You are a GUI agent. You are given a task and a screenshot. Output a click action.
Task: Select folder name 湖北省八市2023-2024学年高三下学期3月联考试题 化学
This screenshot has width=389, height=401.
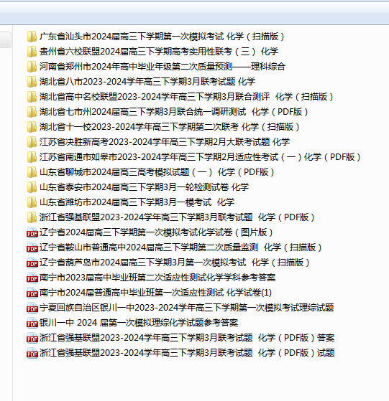click(x=147, y=82)
